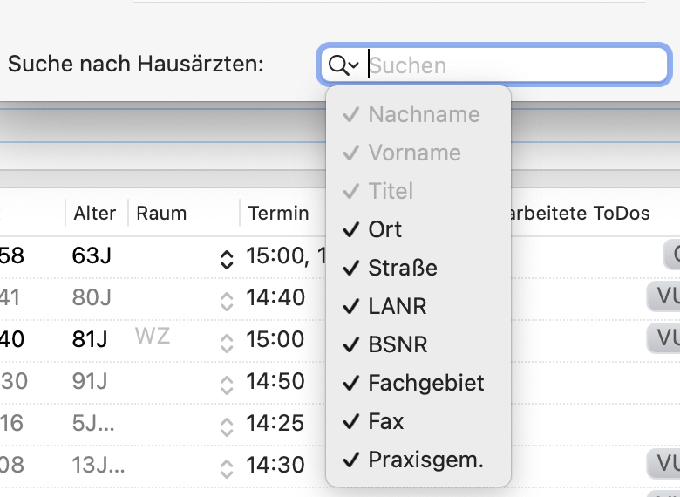Open room stepper in the 14:25 row

[227, 426]
